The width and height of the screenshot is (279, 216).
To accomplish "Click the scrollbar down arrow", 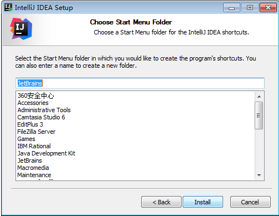I will pos(259,175).
